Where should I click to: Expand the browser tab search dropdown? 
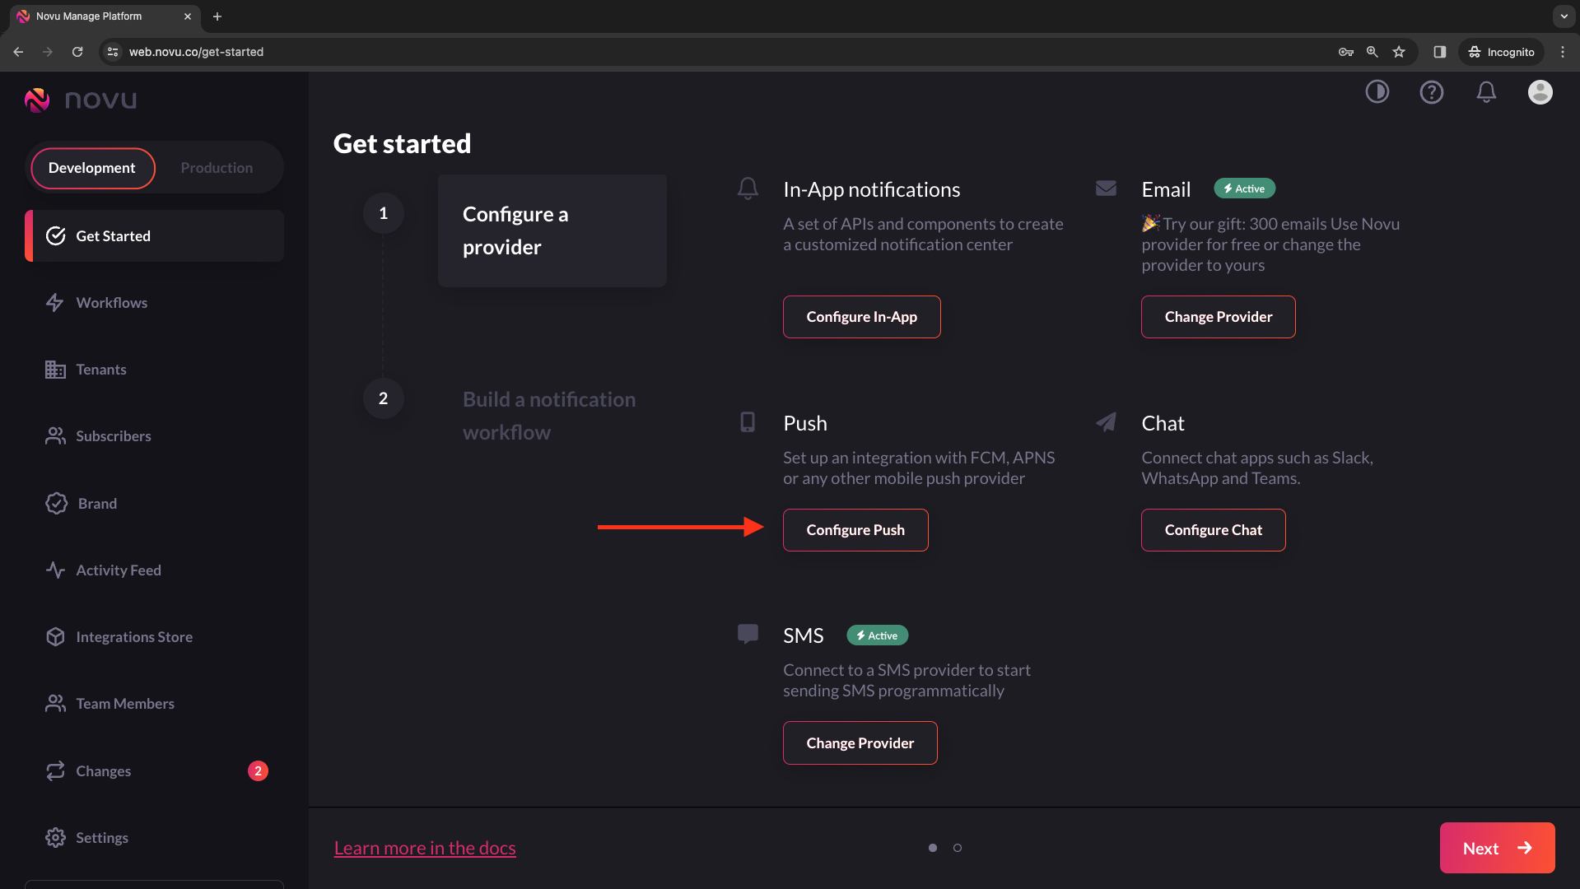pyautogui.click(x=1564, y=16)
